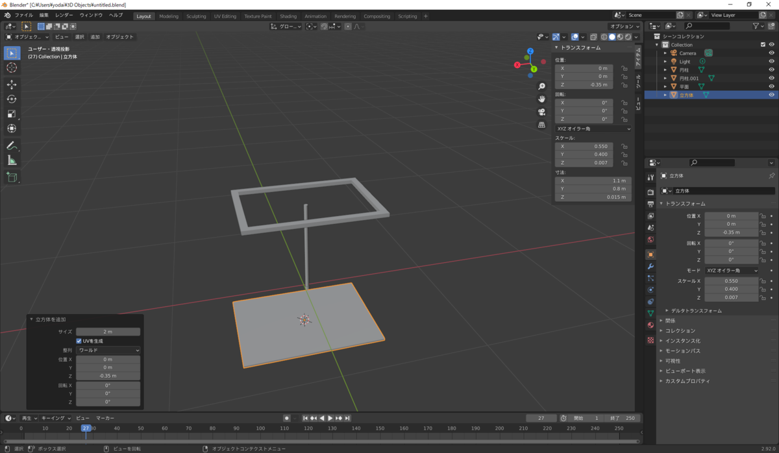Expand the 可視性 panel
Image resolution: width=779 pixels, height=453 pixels.
pos(672,361)
